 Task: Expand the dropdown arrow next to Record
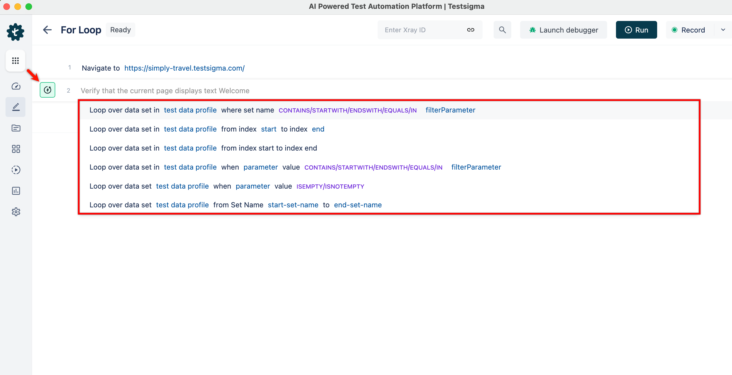723,30
